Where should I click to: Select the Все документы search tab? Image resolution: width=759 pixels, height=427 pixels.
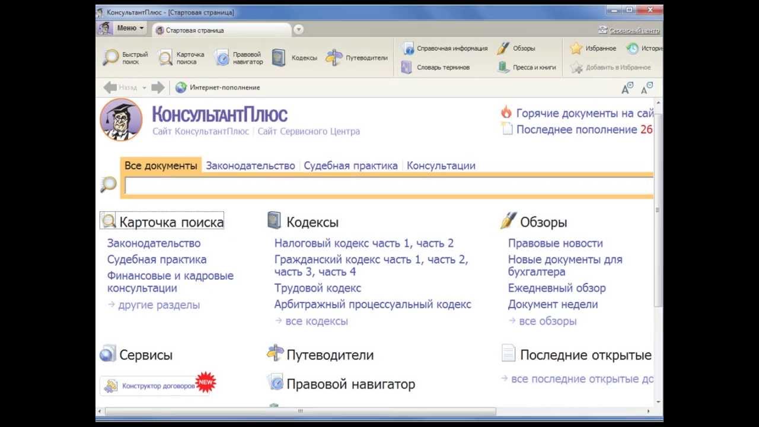(161, 165)
